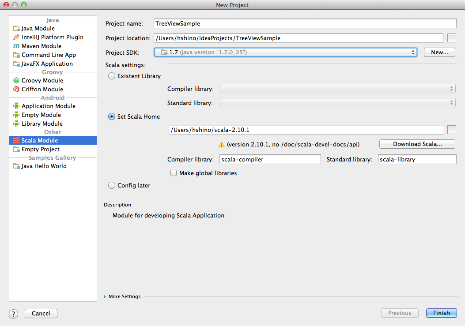The height and width of the screenshot is (326, 465).
Task: Click the Java Hello World icon
Action: pos(16,166)
